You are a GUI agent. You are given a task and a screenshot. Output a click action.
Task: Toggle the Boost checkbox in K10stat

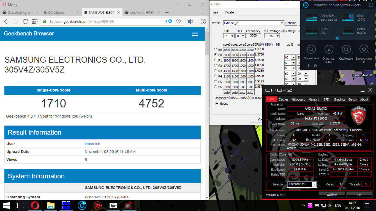coord(217,104)
